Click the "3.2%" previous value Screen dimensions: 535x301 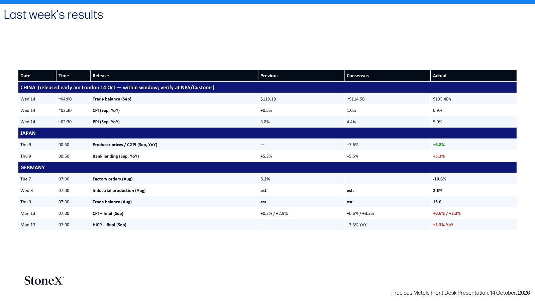[x=265, y=179]
